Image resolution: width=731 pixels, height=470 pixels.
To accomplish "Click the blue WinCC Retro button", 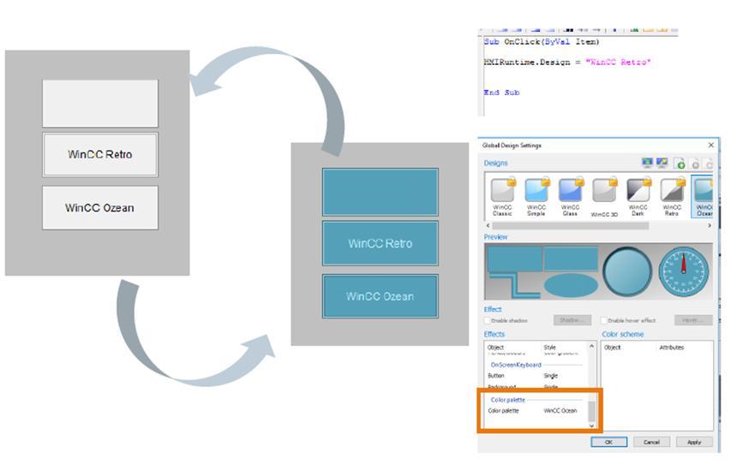I will click(x=380, y=243).
